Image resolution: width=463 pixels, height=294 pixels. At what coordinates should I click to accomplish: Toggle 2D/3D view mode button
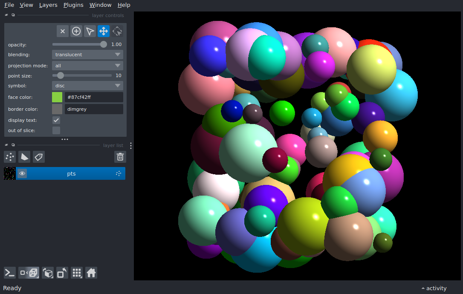point(29,273)
